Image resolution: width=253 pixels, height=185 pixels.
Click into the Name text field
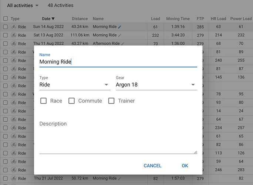pyautogui.click(x=118, y=62)
